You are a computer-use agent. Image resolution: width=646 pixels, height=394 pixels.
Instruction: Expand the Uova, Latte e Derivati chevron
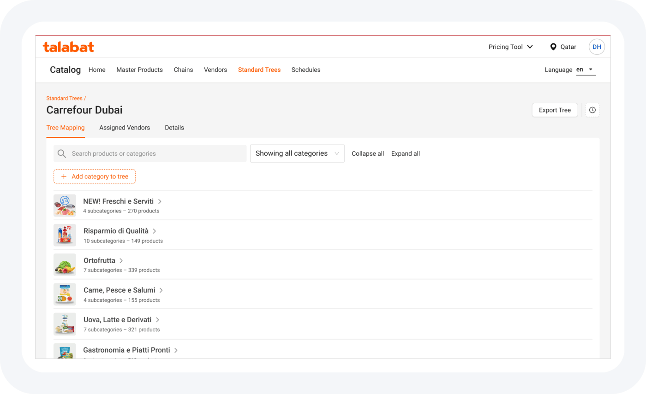157,320
